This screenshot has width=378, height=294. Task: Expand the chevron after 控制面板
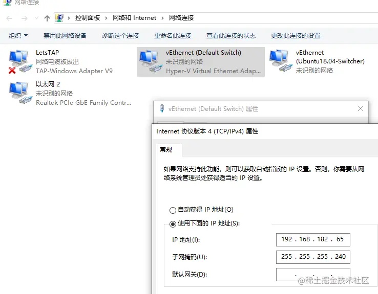(106, 18)
